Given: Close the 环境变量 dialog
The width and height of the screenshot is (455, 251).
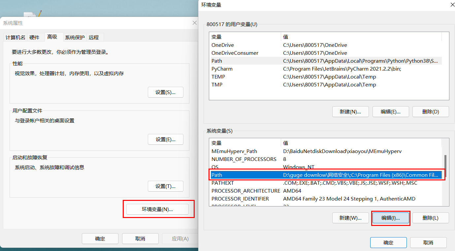Looking at the screenshot, I should click(452, 4).
